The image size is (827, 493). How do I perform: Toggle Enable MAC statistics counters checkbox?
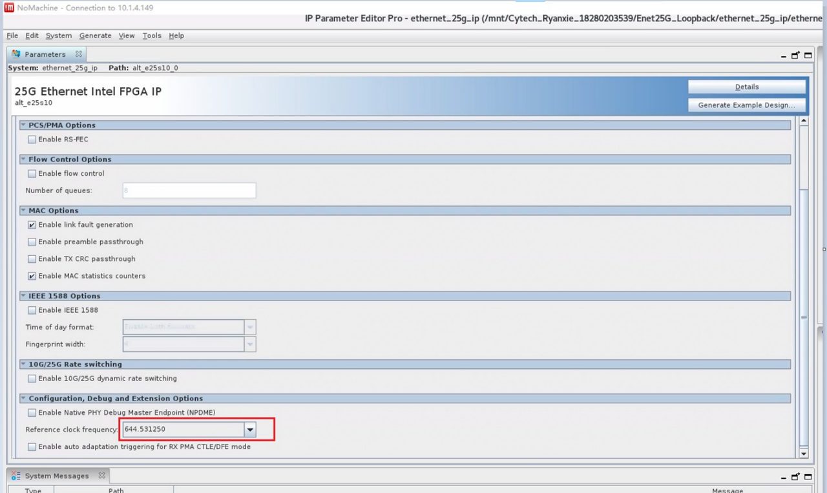tap(32, 276)
